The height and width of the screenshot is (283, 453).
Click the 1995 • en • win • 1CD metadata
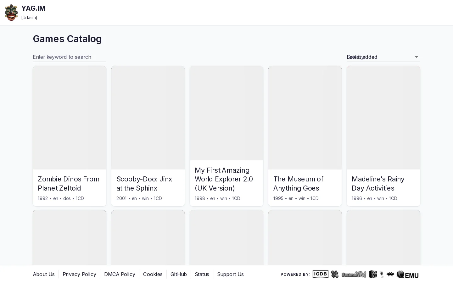click(x=296, y=198)
